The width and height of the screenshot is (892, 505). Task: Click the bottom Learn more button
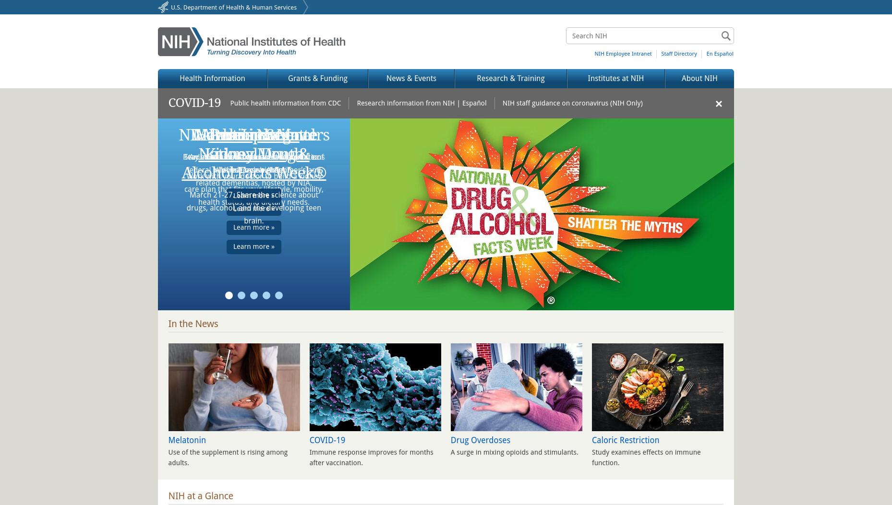pyautogui.click(x=254, y=247)
